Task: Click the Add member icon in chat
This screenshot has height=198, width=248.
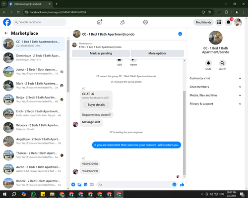Action: (x=120, y=60)
